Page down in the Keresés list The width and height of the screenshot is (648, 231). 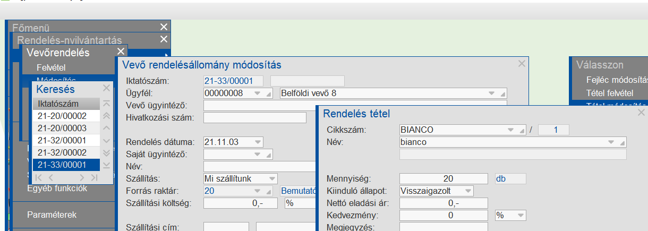pos(107,152)
